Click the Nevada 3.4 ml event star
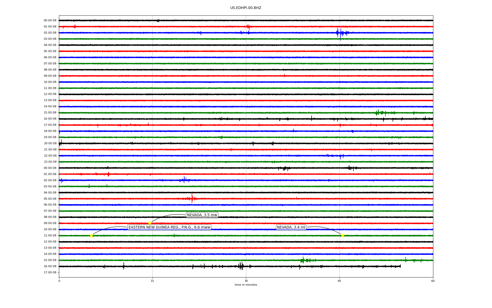Screen dimensions: 492x308 pos(343,235)
